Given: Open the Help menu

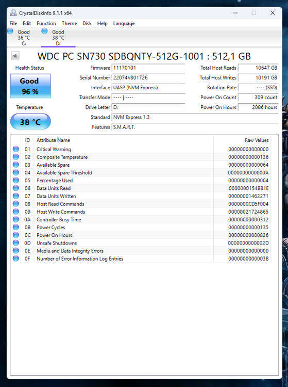Looking at the screenshot, I should coord(102,23).
